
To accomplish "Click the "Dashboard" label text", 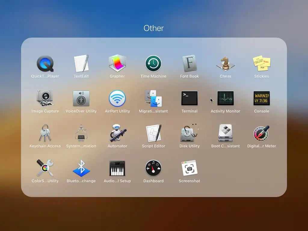I will 153,181.
